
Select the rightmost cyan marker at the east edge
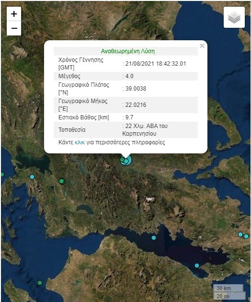click(x=246, y=236)
